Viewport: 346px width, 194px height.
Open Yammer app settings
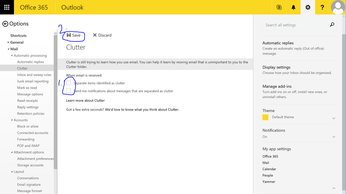269,182
